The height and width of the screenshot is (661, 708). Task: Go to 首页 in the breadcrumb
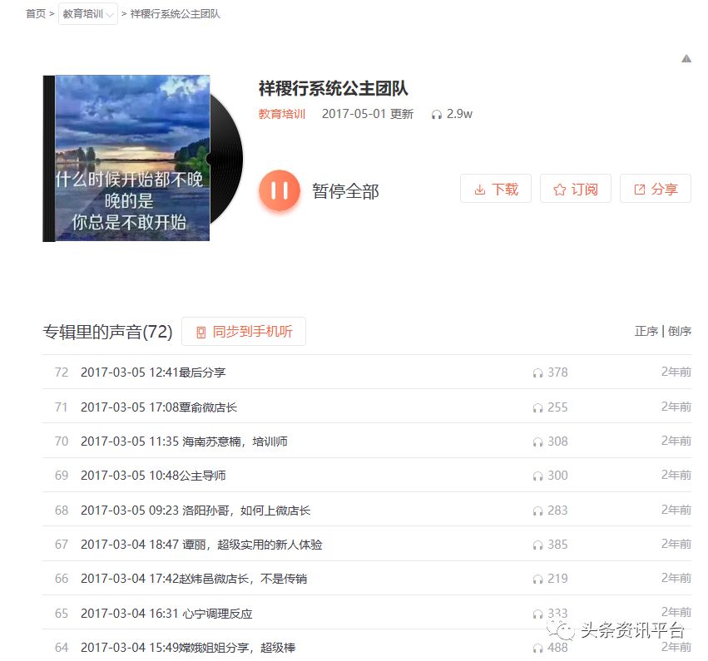click(x=36, y=14)
